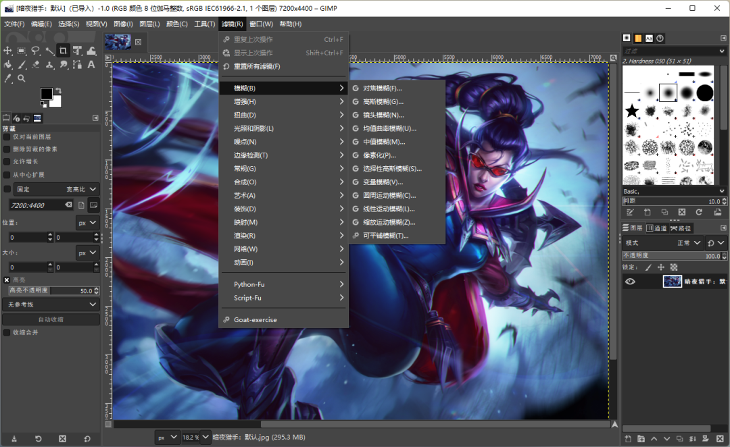
Task: Select the Color Picker eyedropper tool
Action: [8, 78]
